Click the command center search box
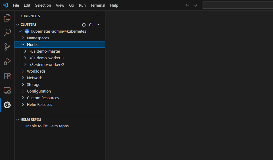273x160 pixels. [x=237, y=5]
